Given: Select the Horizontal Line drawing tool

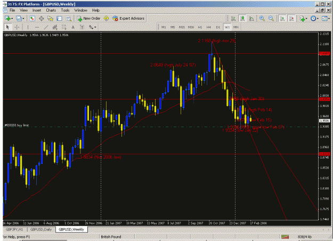Looking at the screenshot, I should [x=37, y=27].
